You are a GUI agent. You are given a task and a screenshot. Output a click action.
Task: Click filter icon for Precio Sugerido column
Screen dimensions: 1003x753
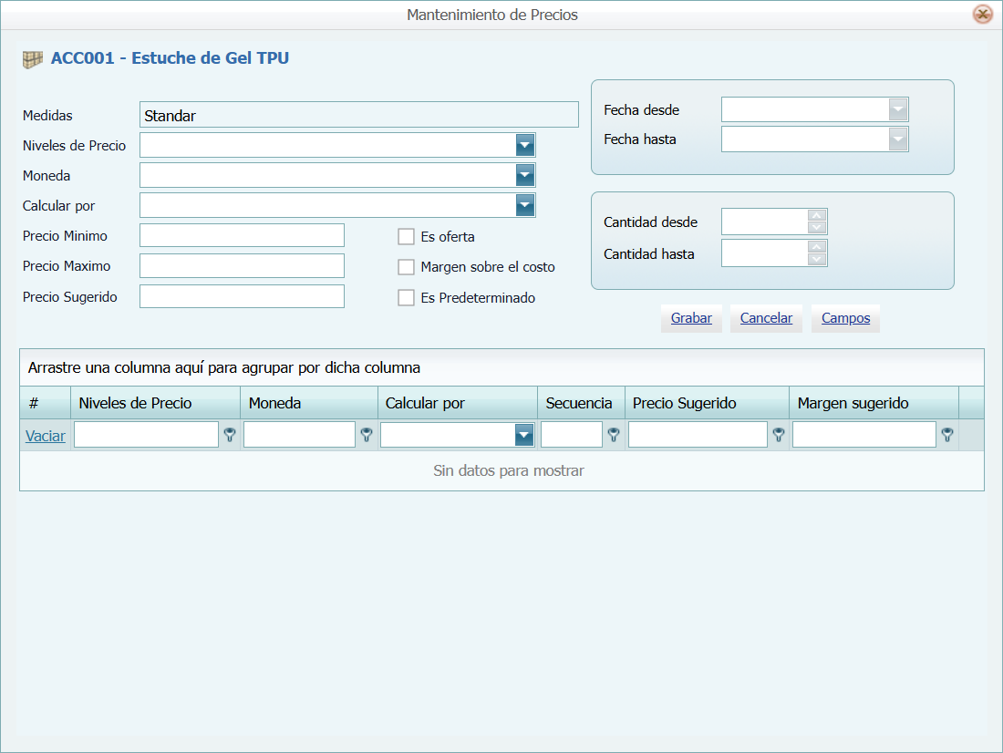tap(779, 436)
